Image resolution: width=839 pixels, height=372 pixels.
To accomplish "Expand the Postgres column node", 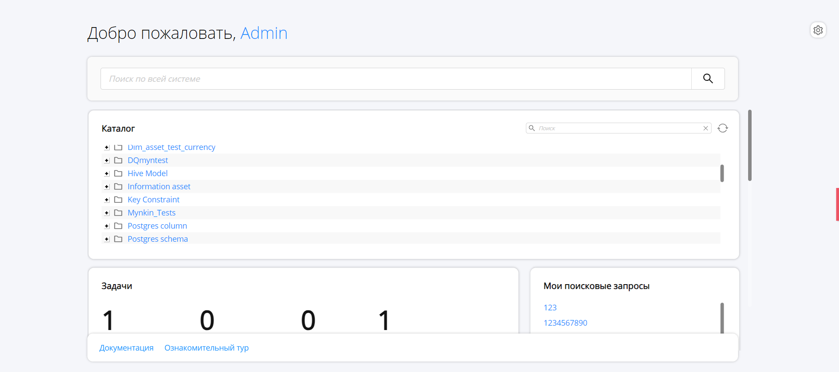I will point(107,226).
